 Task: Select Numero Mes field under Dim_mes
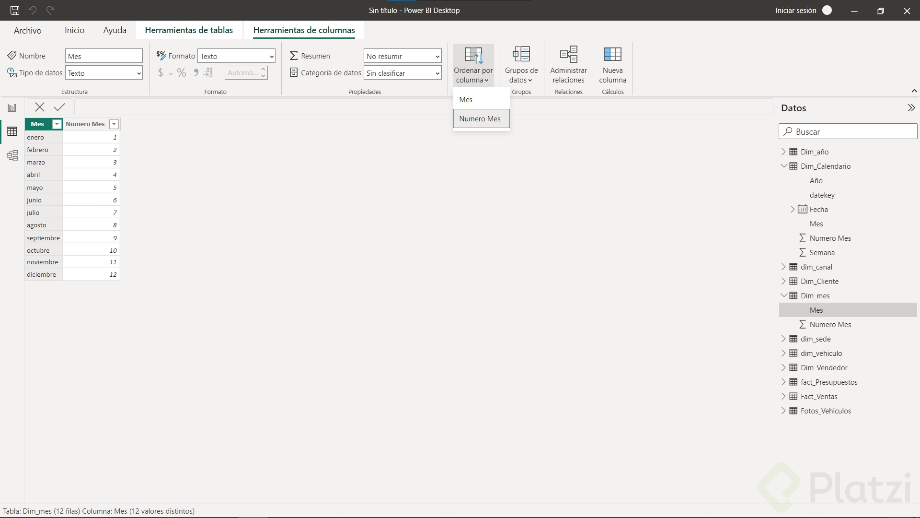pos(830,325)
